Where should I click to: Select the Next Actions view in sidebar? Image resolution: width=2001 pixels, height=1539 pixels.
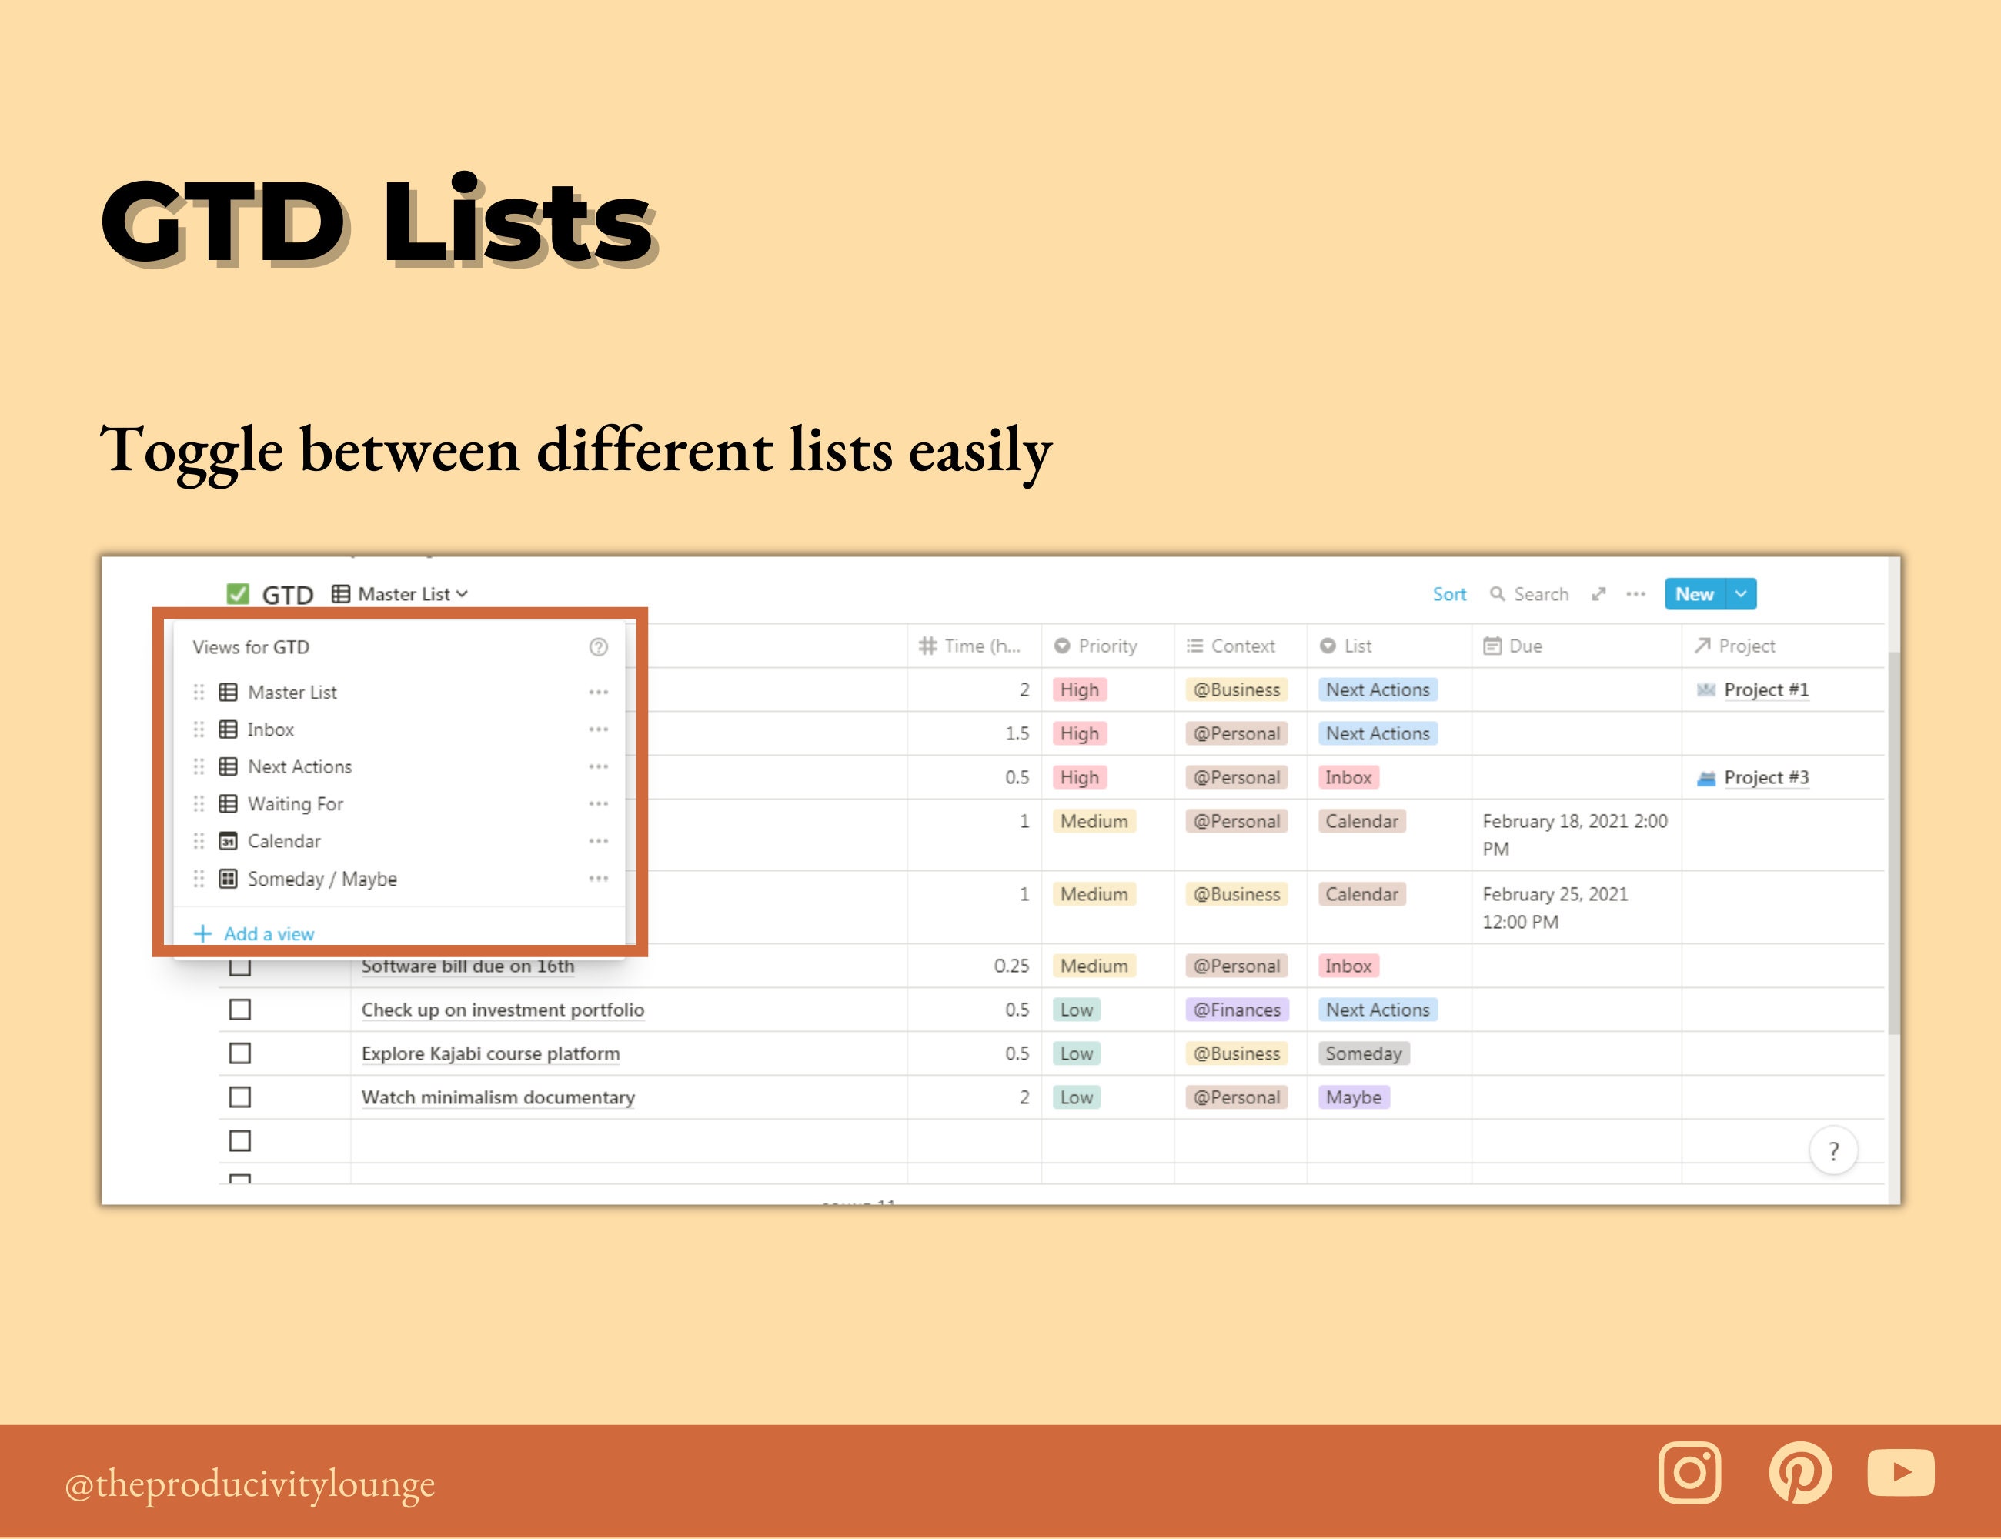pyautogui.click(x=302, y=766)
